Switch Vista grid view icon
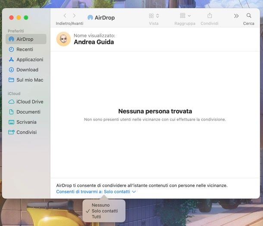Image resolution: width=263 pixels, height=226 pixels. pos(151,16)
